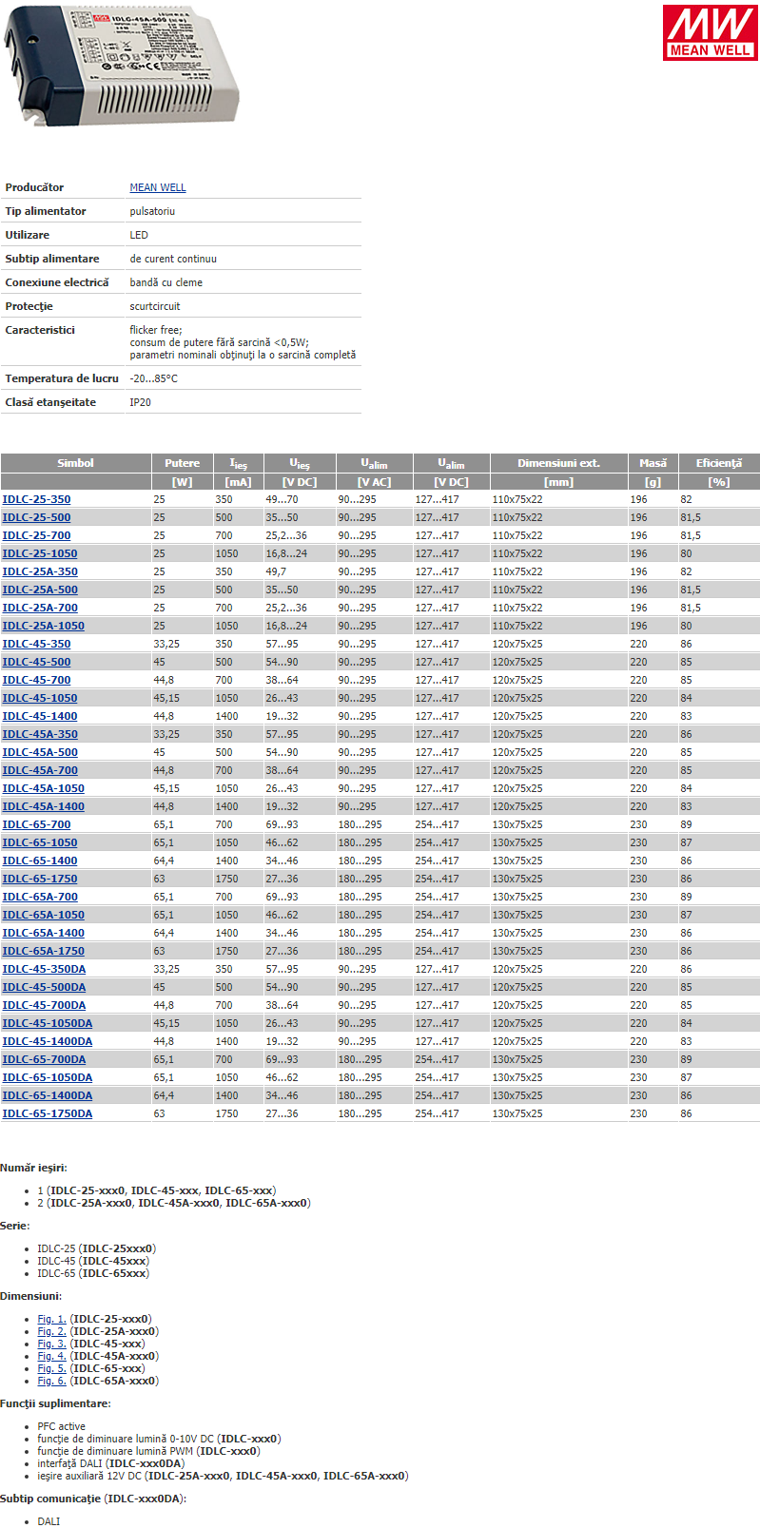The width and height of the screenshot is (760, 1528).
Task: Open the IDLC-45-350DA product link
Action: 44,969
